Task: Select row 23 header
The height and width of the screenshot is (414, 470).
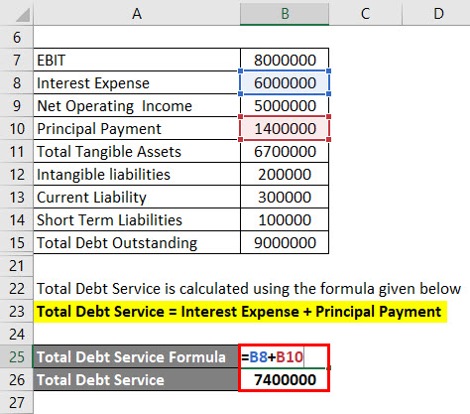Action: coord(17,312)
